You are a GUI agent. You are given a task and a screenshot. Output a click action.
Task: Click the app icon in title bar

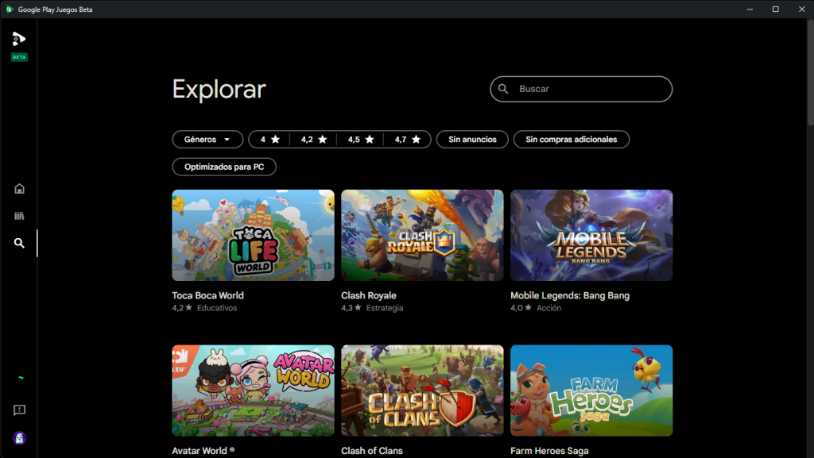(10, 10)
